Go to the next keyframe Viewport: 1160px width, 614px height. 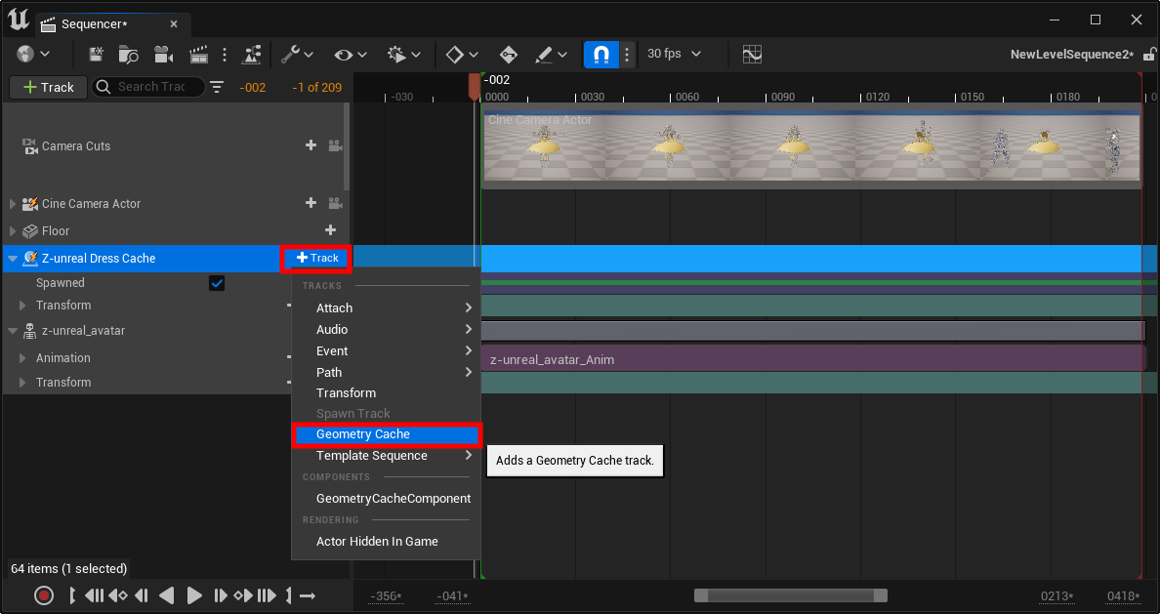[x=243, y=595]
